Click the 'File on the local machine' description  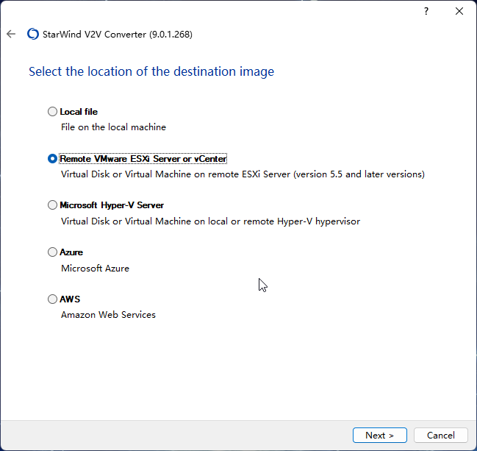pos(113,127)
